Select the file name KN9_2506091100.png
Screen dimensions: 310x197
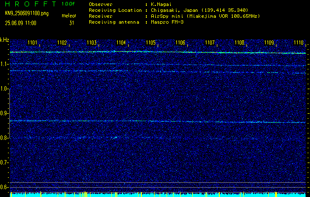click(x=27, y=13)
